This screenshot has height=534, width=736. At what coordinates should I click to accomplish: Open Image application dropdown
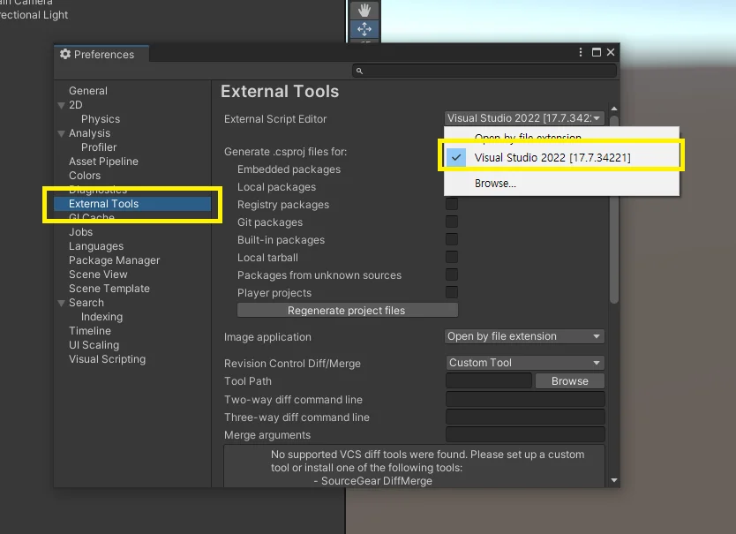524,336
